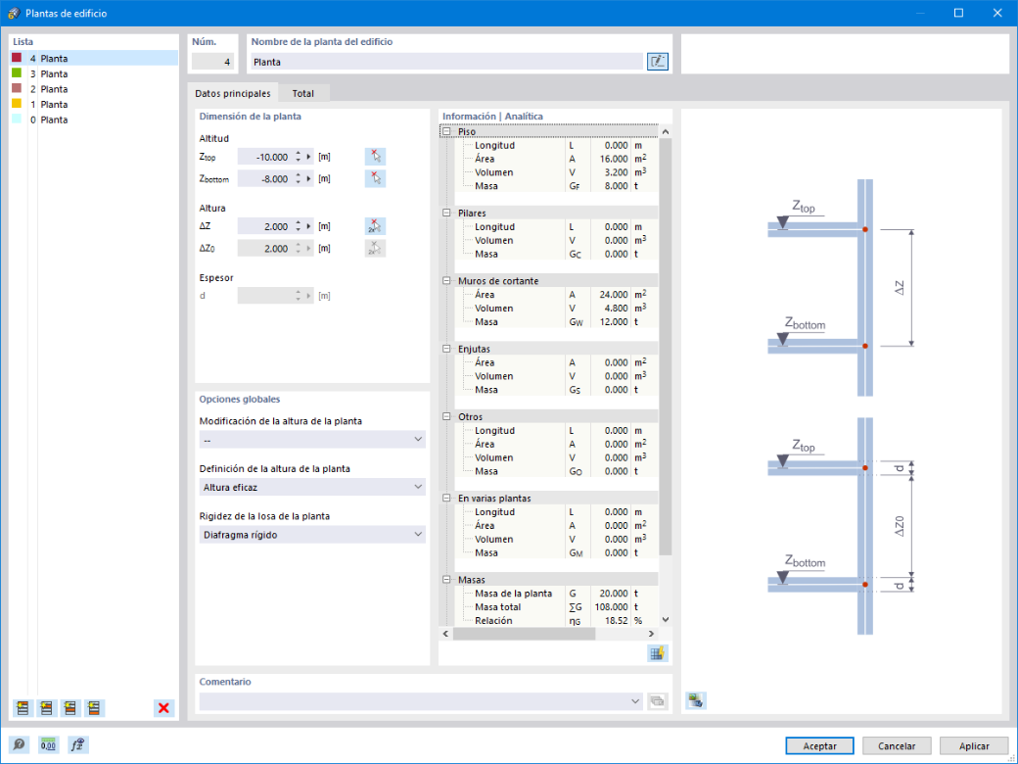Viewport: 1018px width, 764px height.
Task: Collapse the Enjutas section
Action: click(x=446, y=349)
